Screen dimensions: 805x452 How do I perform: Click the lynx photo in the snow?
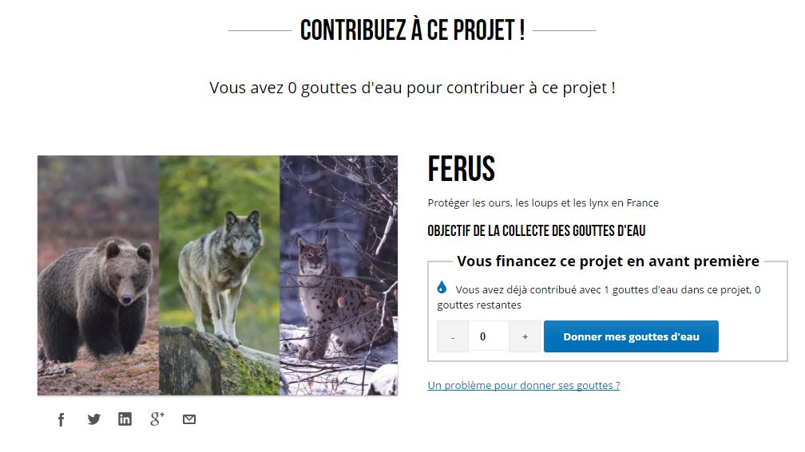[339, 275]
